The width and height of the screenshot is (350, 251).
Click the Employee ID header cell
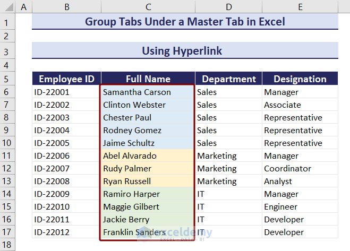(x=66, y=79)
